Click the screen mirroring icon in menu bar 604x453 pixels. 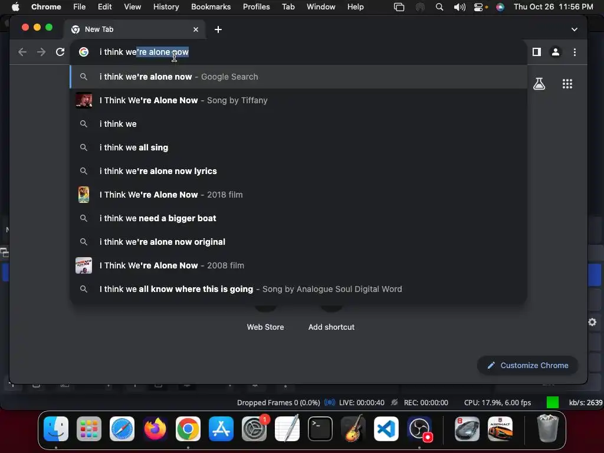tap(399, 7)
